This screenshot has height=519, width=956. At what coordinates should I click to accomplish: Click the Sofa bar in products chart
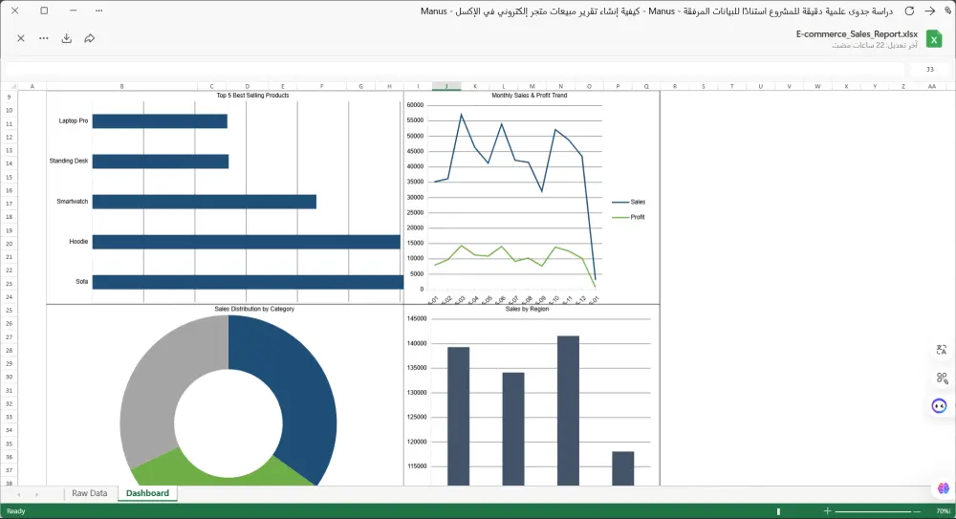tap(248, 282)
